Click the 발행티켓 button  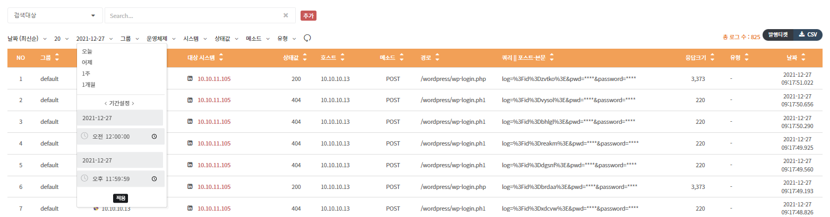coord(777,34)
